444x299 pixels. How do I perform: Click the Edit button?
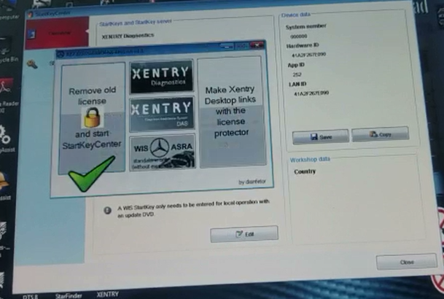tap(244, 234)
